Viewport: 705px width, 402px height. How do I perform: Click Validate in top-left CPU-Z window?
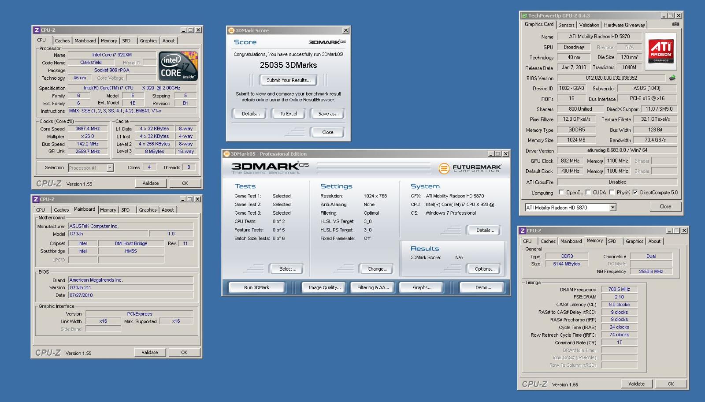tap(150, 183)
